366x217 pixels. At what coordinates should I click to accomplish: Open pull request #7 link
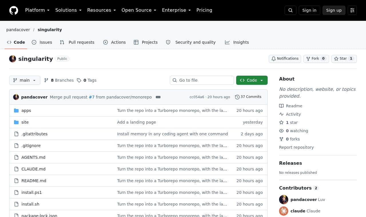[x=91, y=97]
